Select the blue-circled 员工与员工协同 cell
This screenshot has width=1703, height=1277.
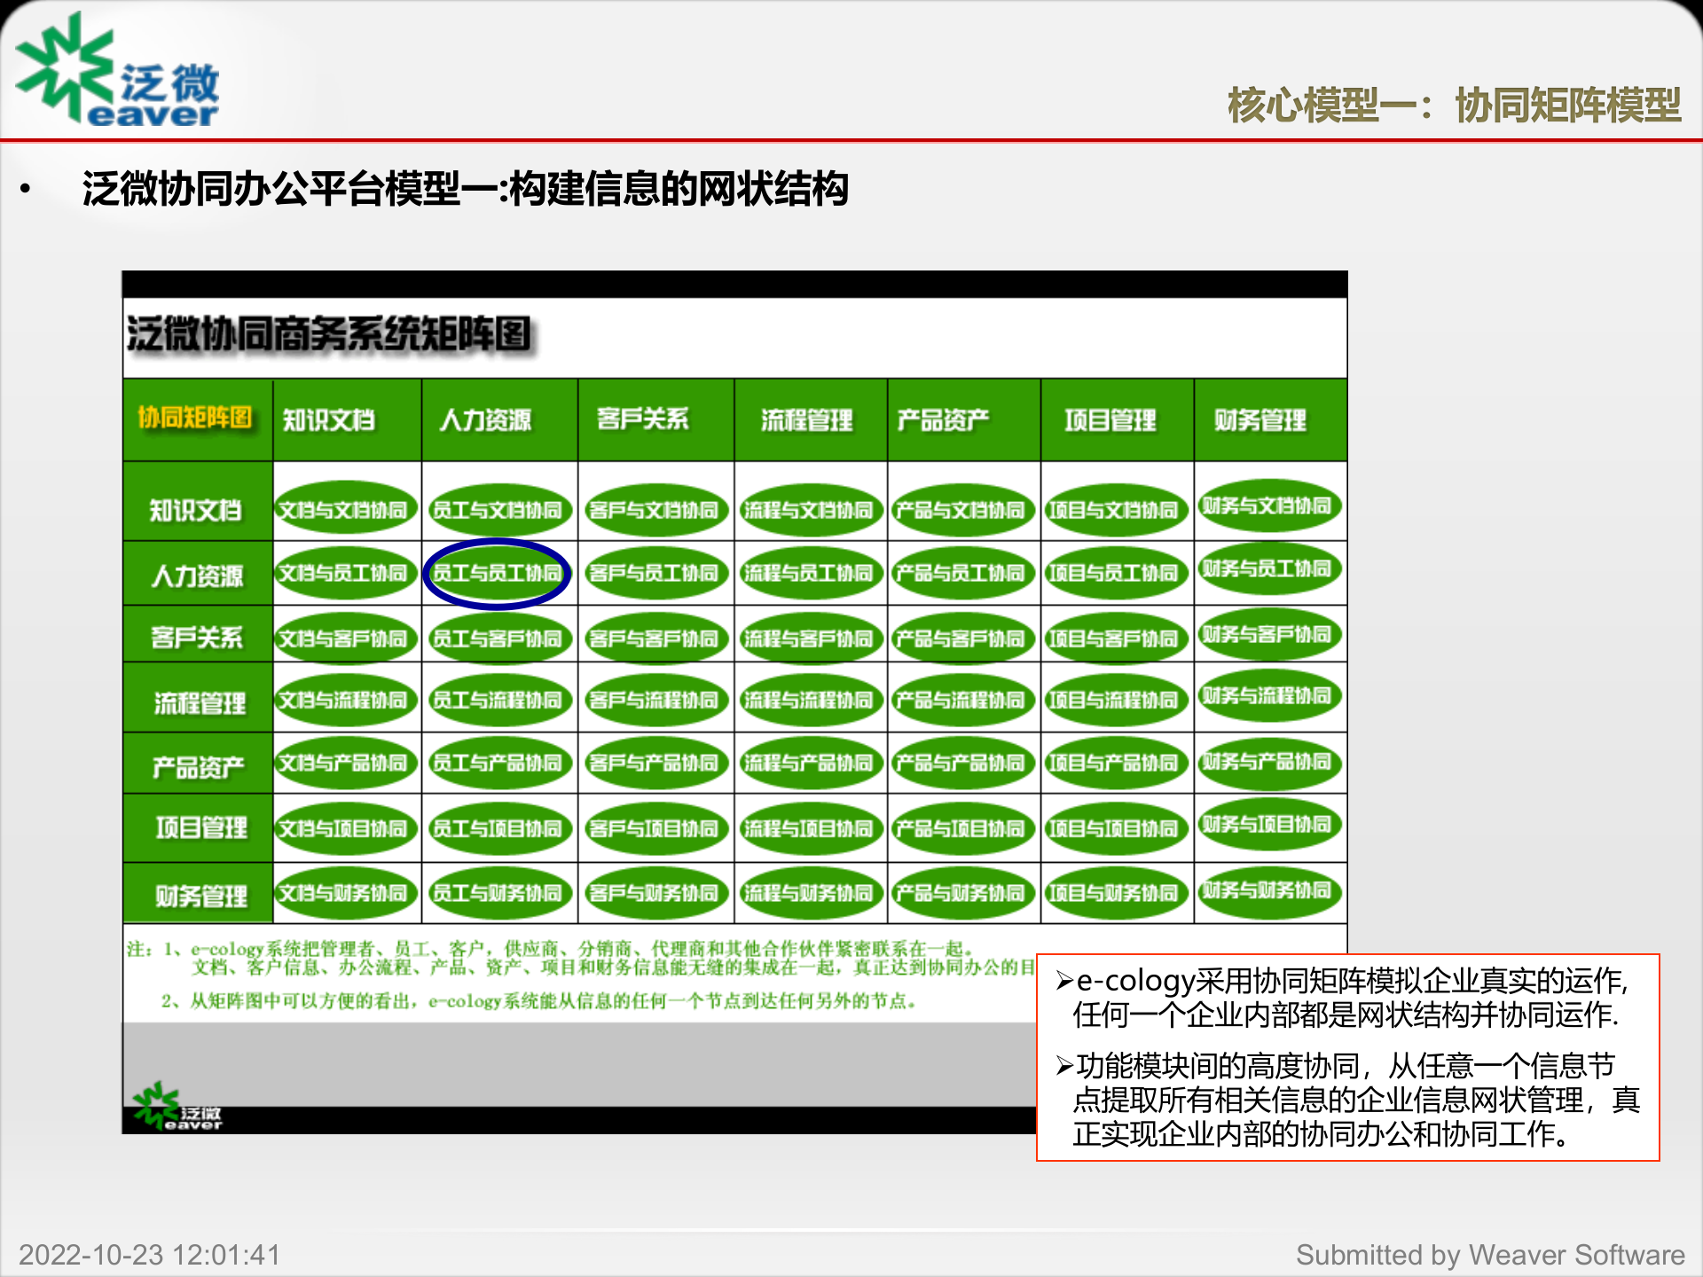[x=498, y=573]
